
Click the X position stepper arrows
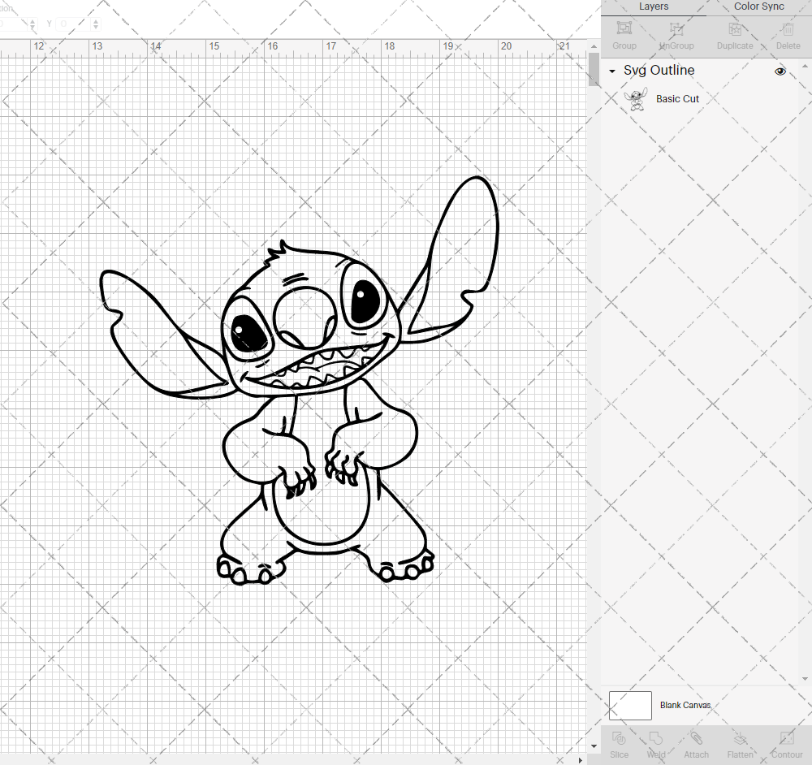[32, 24]
